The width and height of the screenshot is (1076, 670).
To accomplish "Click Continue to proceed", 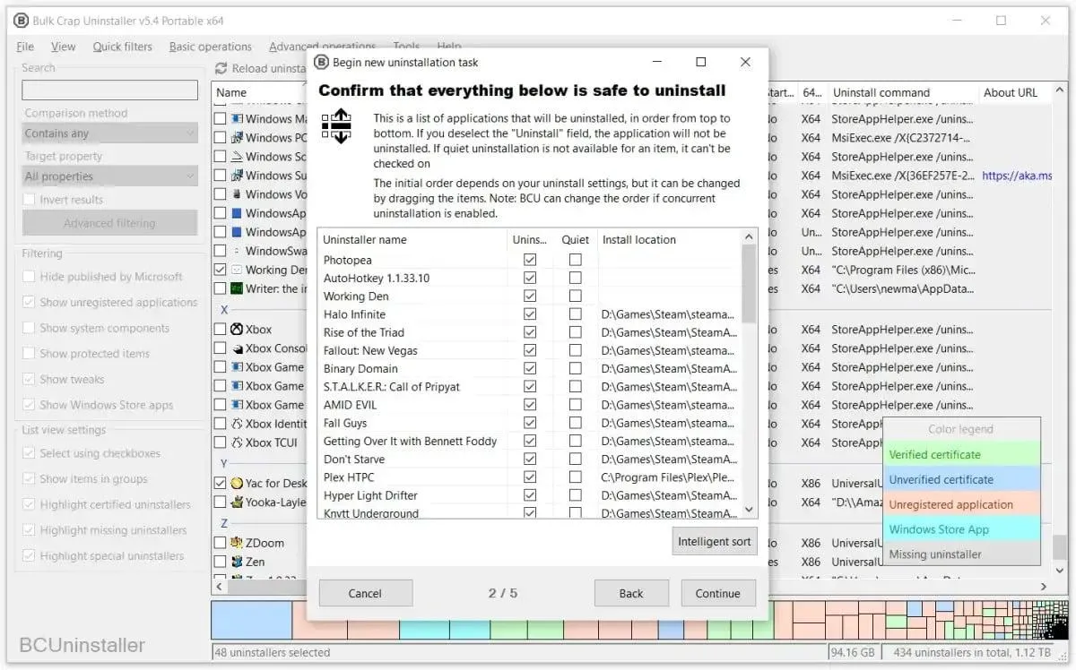I will click(x=718, y=593).
